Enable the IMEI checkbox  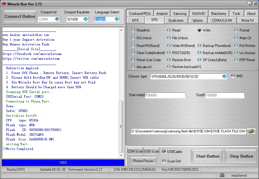click(x=233, y=76)
